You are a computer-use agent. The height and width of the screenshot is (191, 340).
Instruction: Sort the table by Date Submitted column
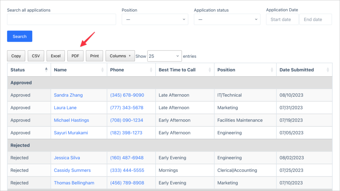tap(304, 70)
